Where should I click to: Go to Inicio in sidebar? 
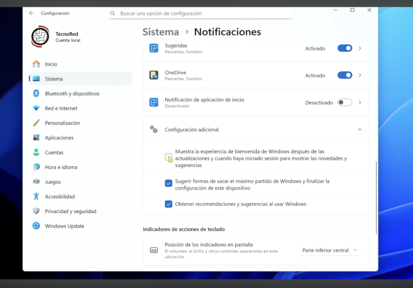[80, 64]
